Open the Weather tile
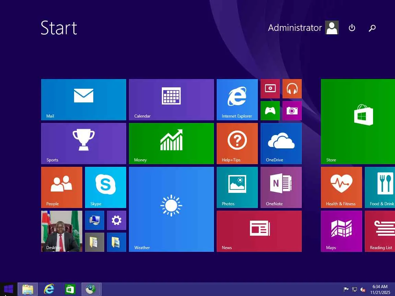 click(x=171, y=209)
